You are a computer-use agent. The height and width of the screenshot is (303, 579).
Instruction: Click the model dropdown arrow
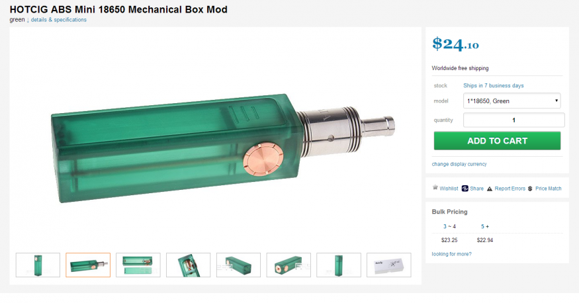tap(556, 101)
